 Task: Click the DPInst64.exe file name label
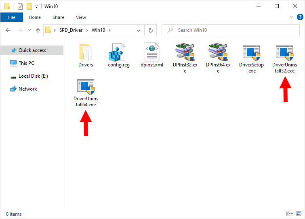[218, 68]
